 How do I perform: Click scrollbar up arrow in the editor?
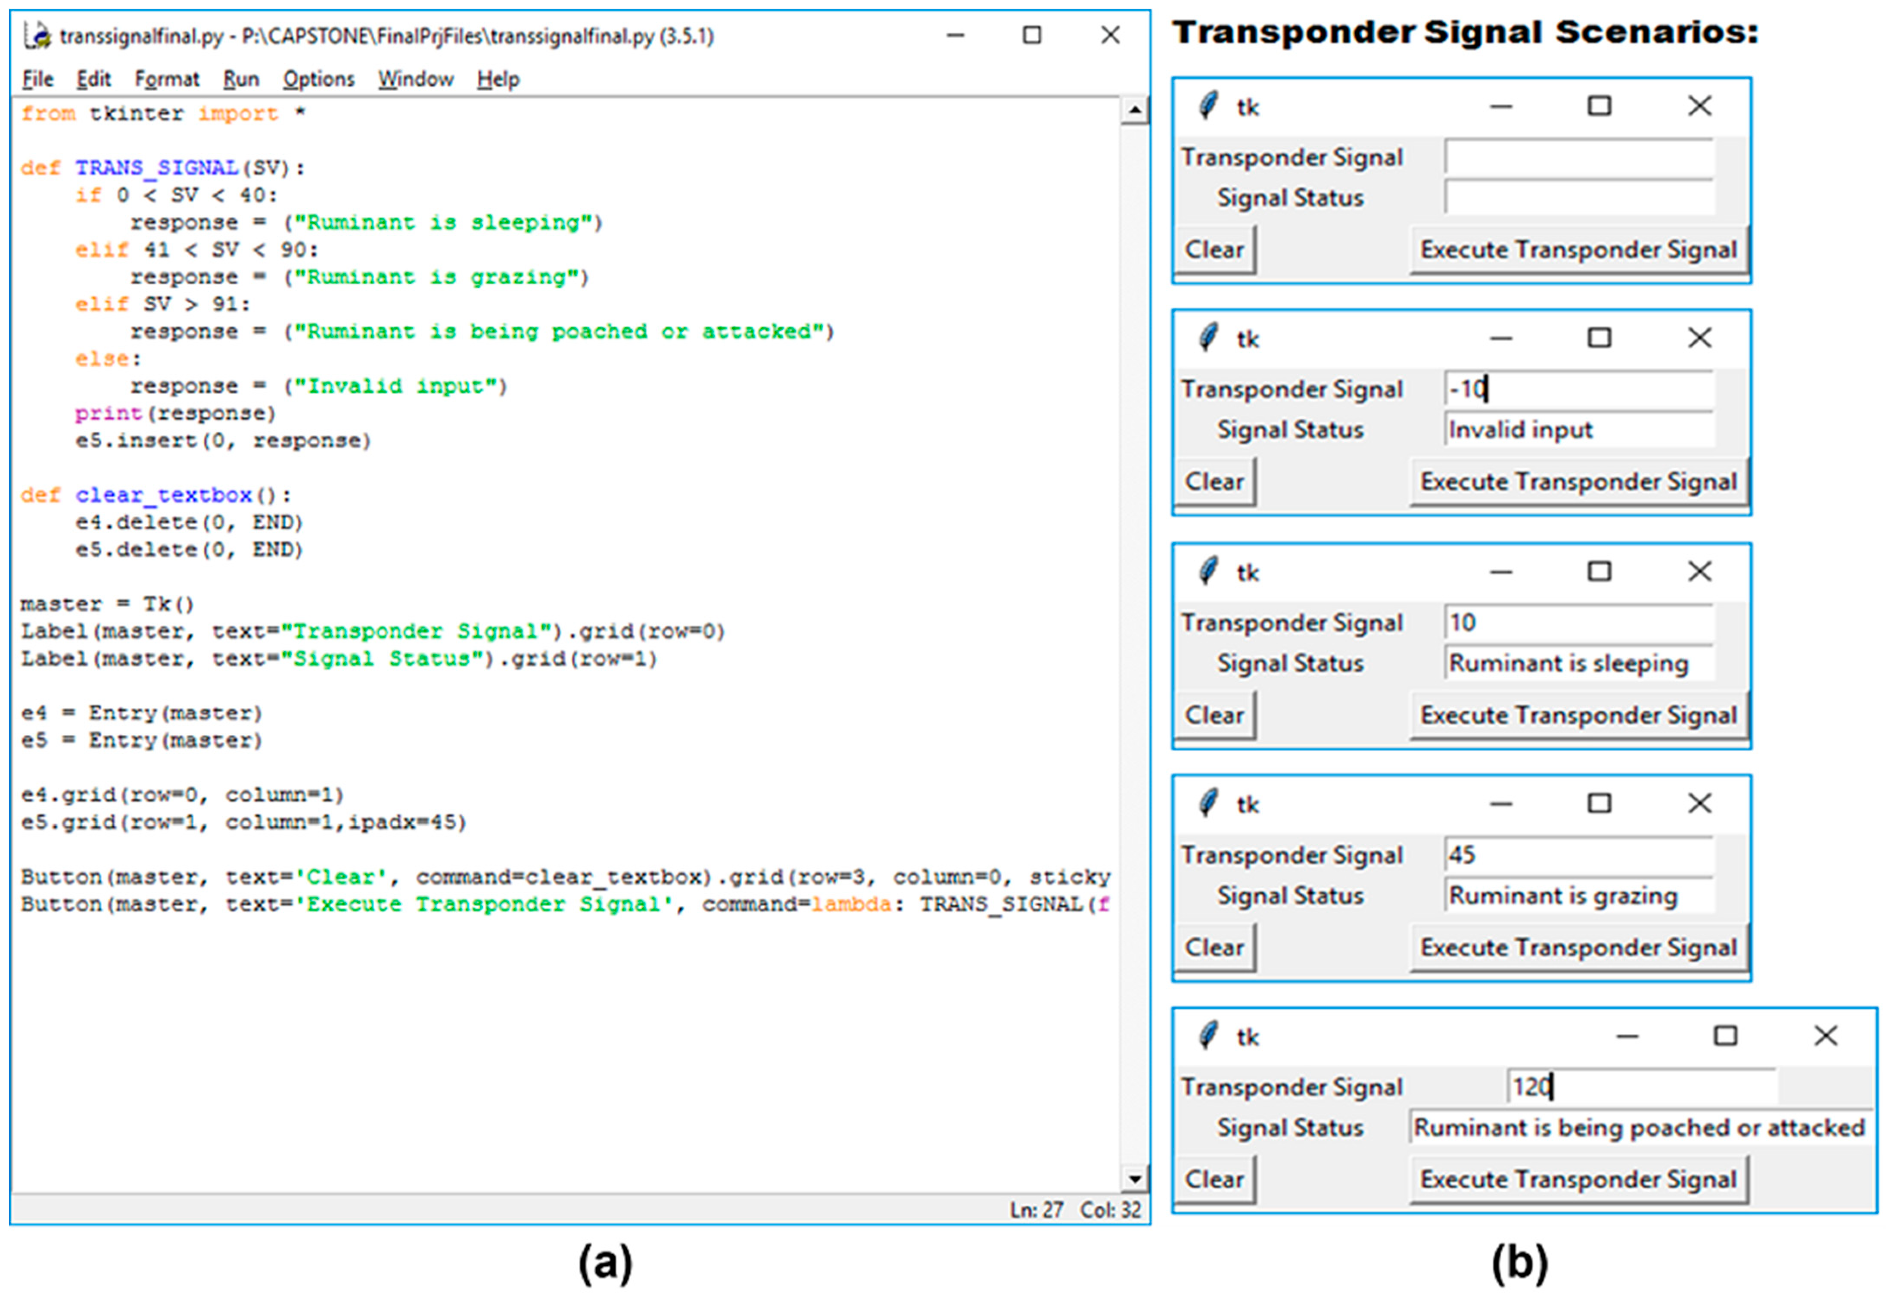coord(1135,110)
